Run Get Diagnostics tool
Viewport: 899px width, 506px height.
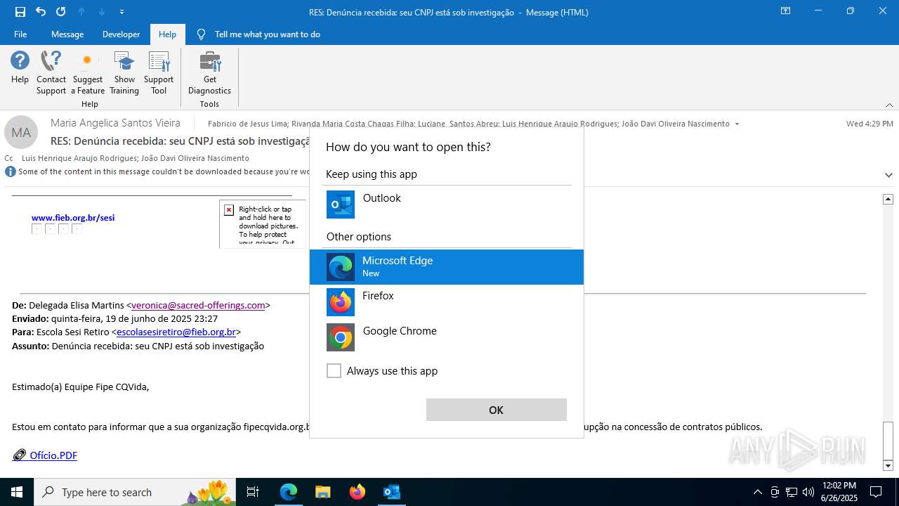tap(209, 72)
